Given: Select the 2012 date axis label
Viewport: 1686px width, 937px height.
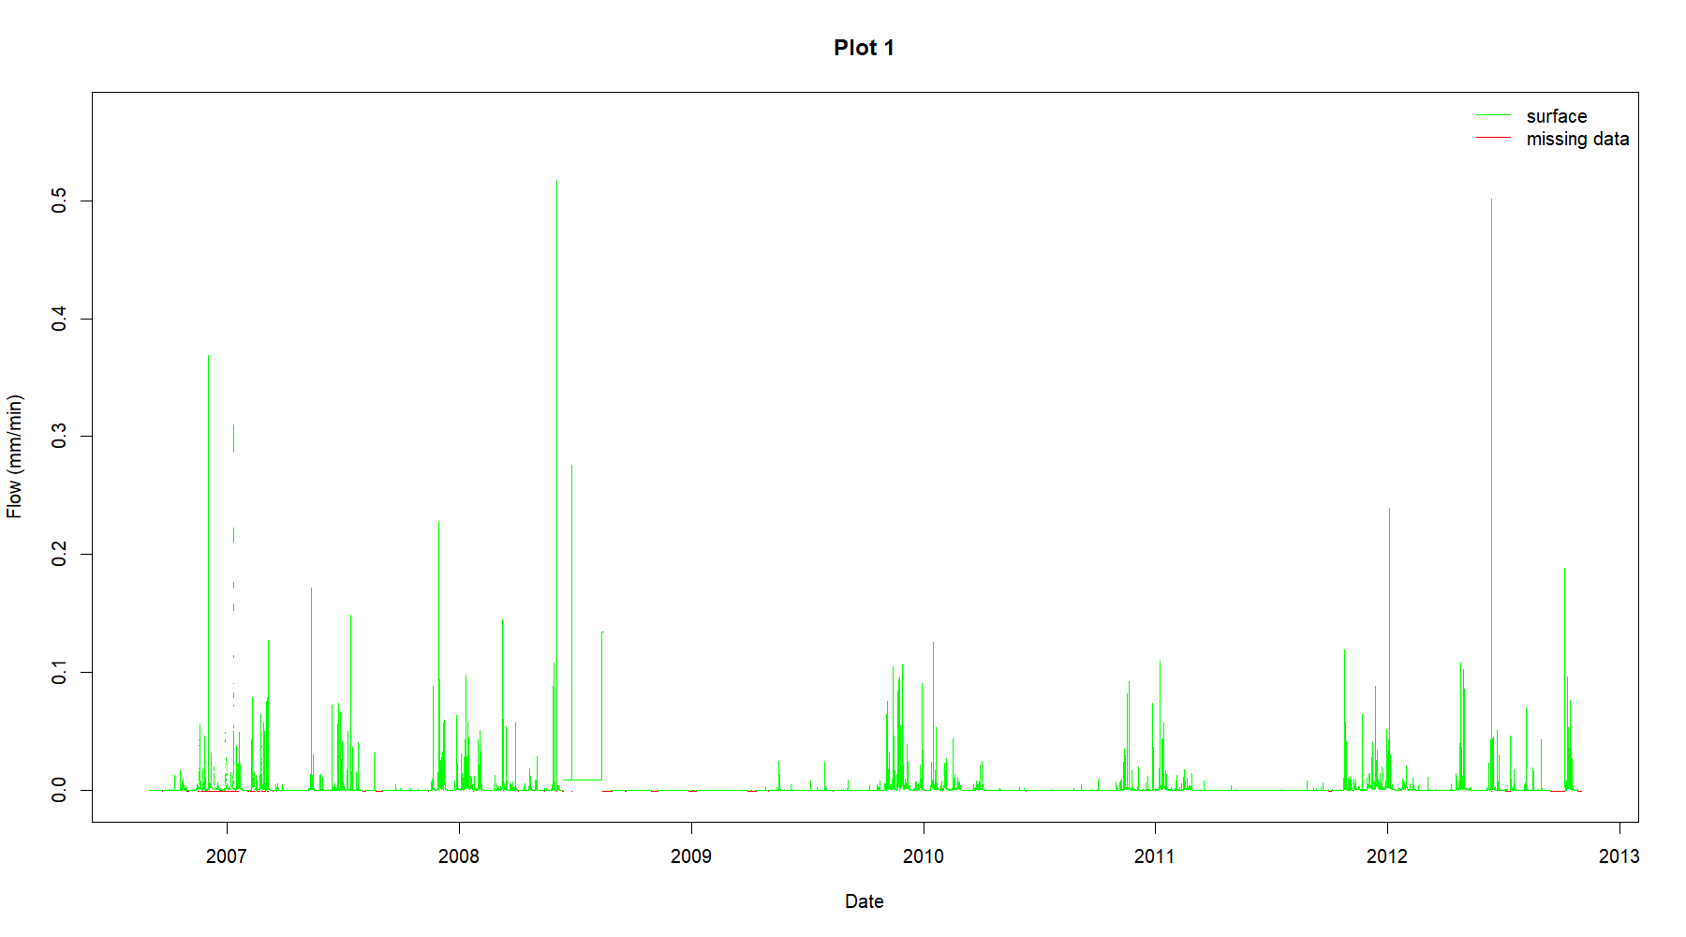Looking at the screenshot, I should (x=1387, y=855).
